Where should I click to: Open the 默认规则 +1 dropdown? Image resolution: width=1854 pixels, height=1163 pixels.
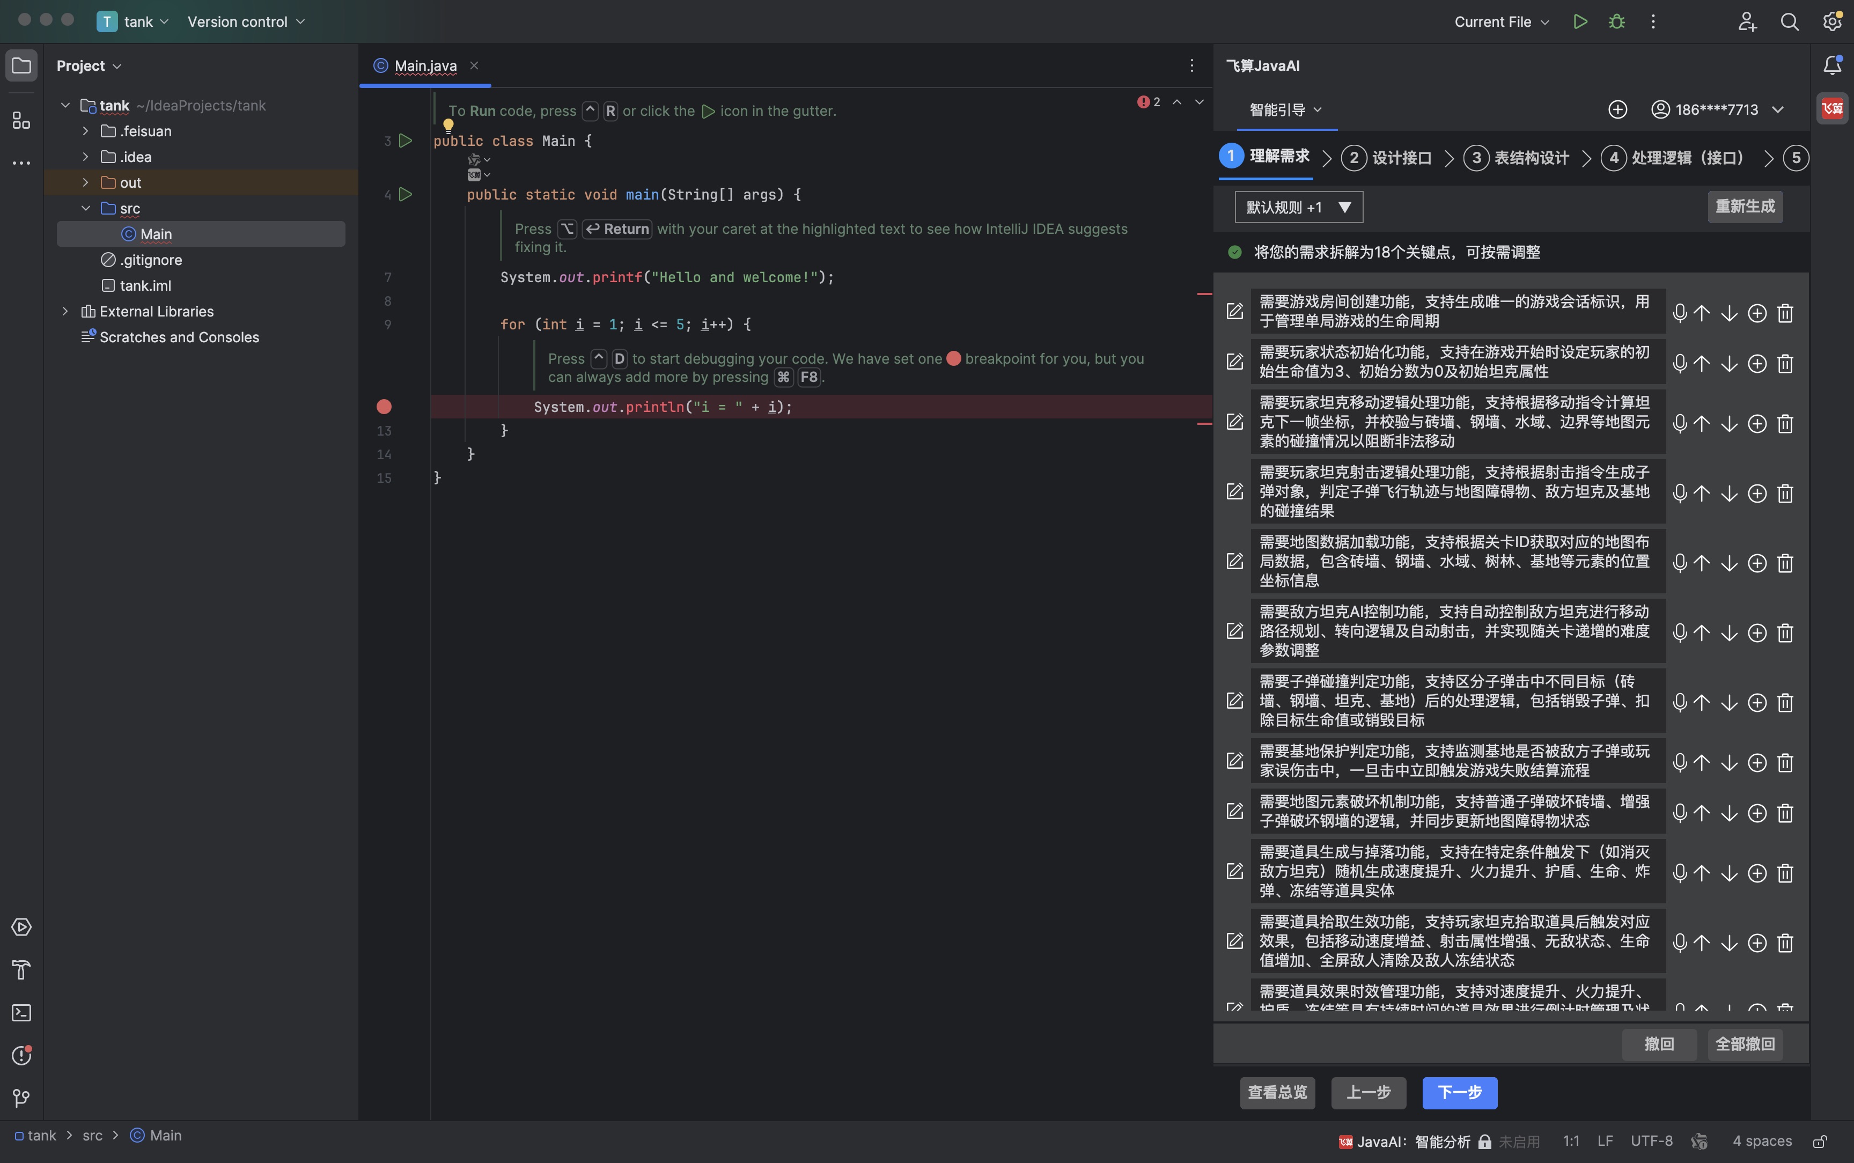pyautogui.click(x=1298, y=207)
